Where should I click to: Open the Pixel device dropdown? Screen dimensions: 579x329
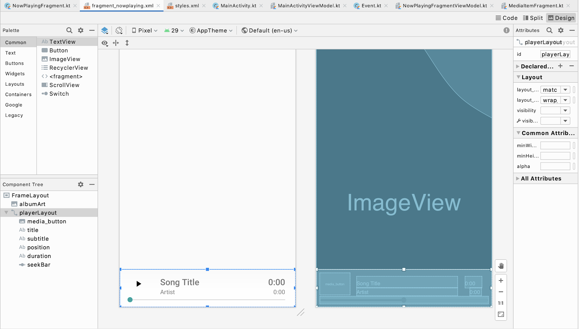click(144, 31)
